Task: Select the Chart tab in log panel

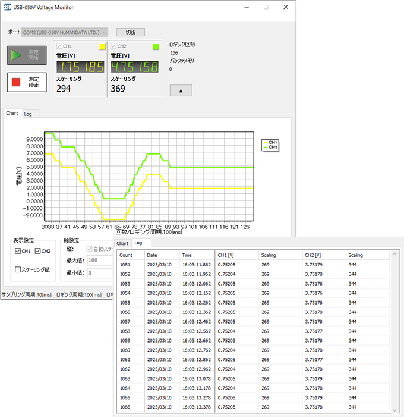Action: 122,243
